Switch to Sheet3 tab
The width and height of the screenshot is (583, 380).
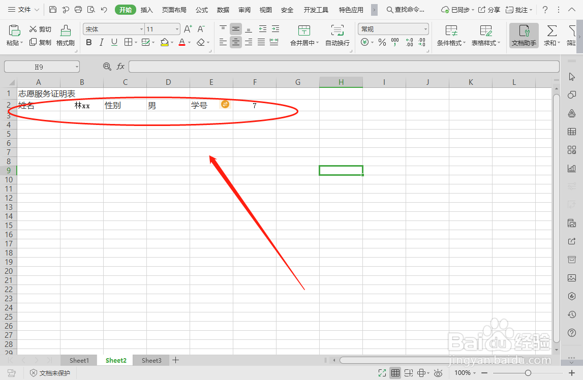tap(151, 360)
